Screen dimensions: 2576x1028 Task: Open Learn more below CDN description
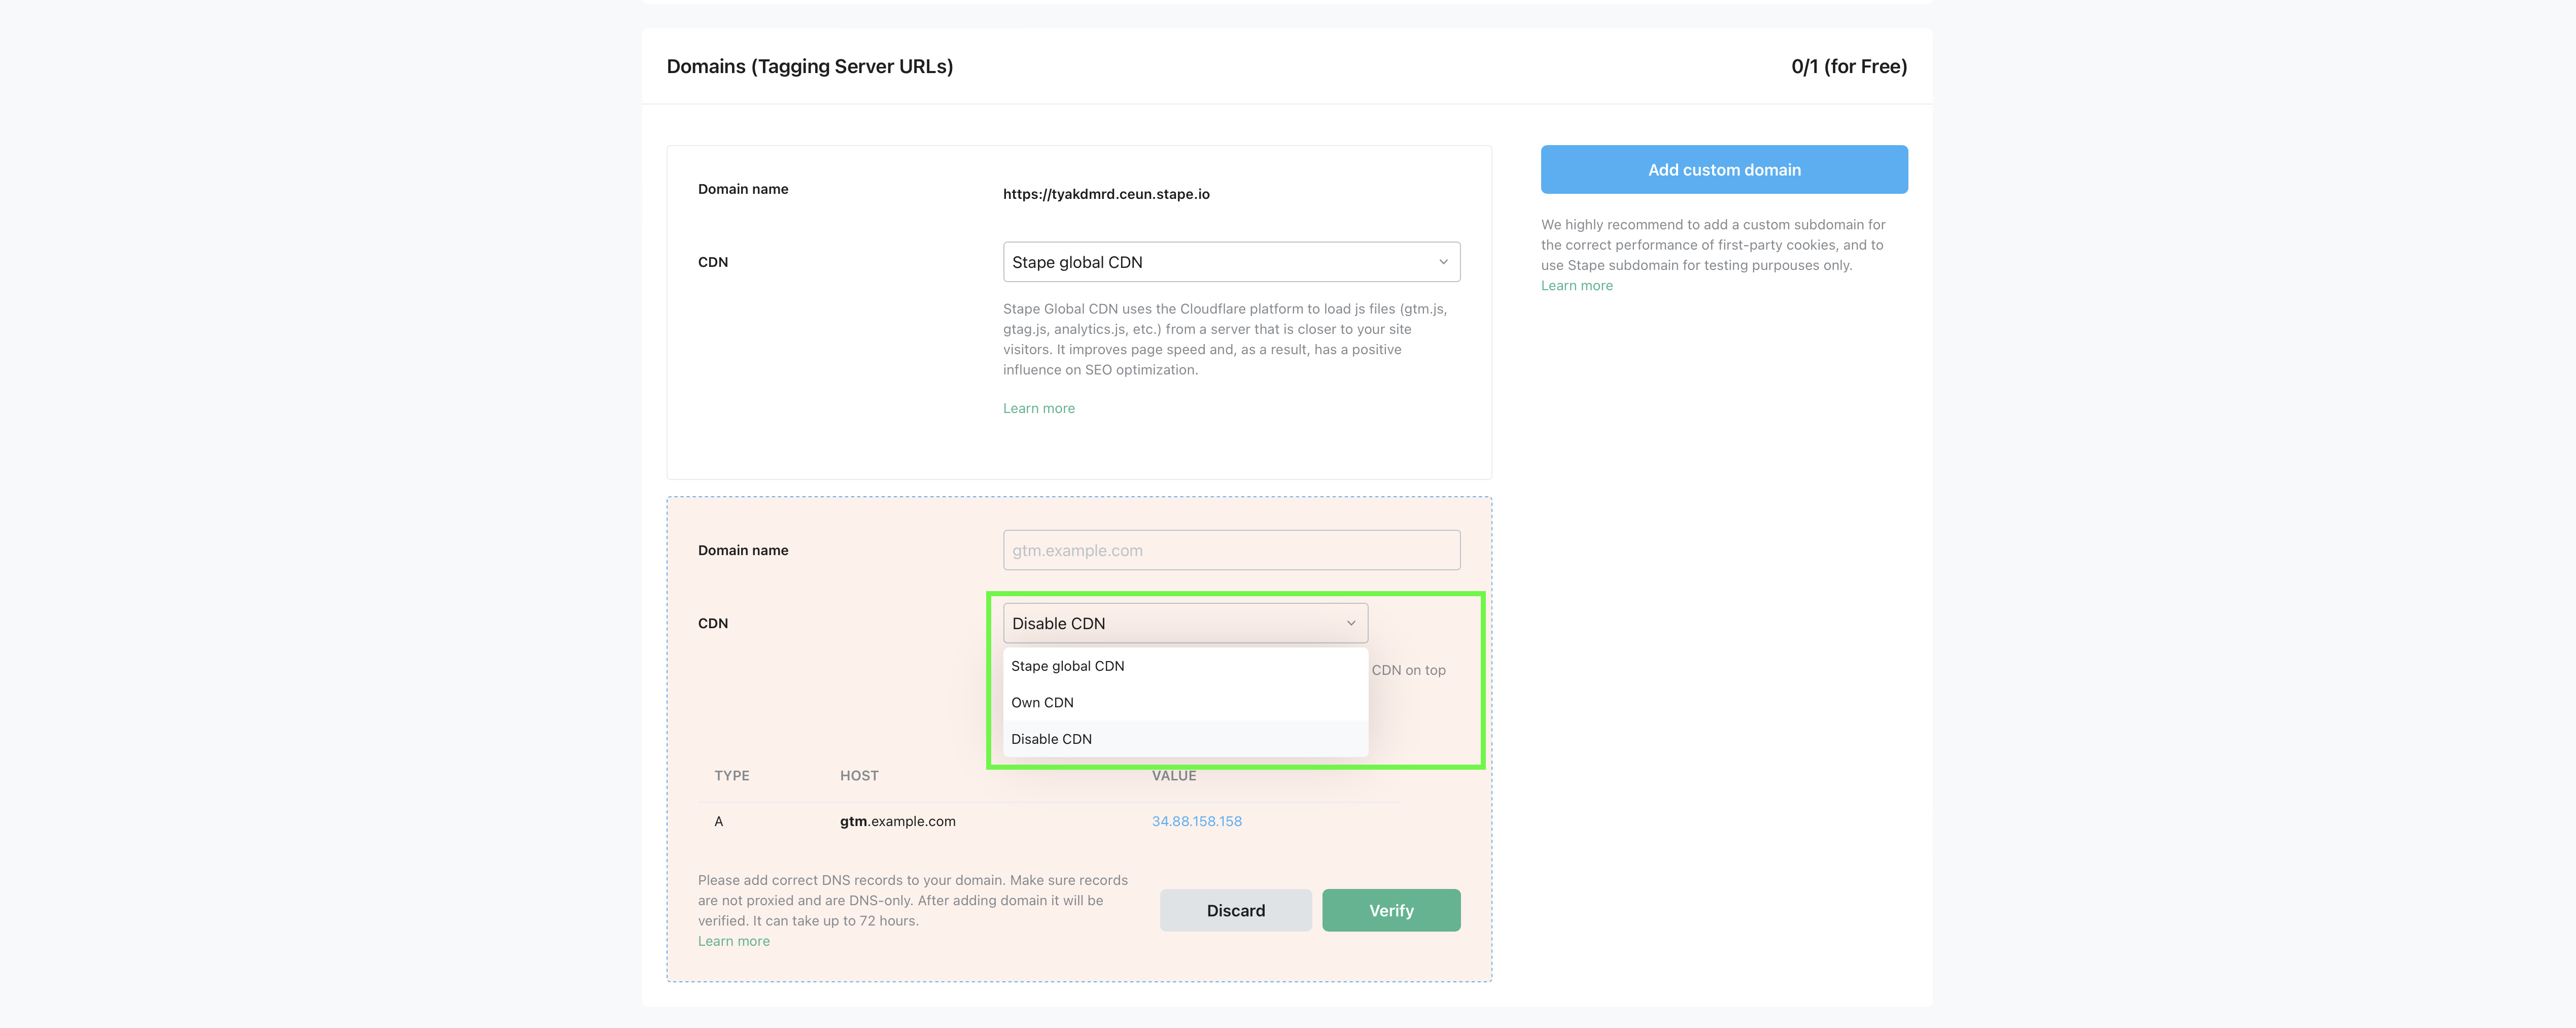point(1038,408)
